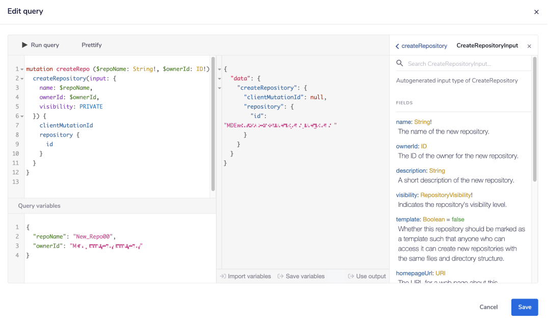Click the Prettify button
This screenshot has width=548, height=321.
click(92, 45)
